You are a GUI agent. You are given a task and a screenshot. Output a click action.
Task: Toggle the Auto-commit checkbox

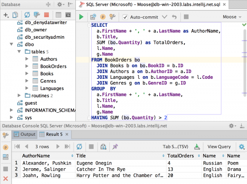[x=125, y=17]
